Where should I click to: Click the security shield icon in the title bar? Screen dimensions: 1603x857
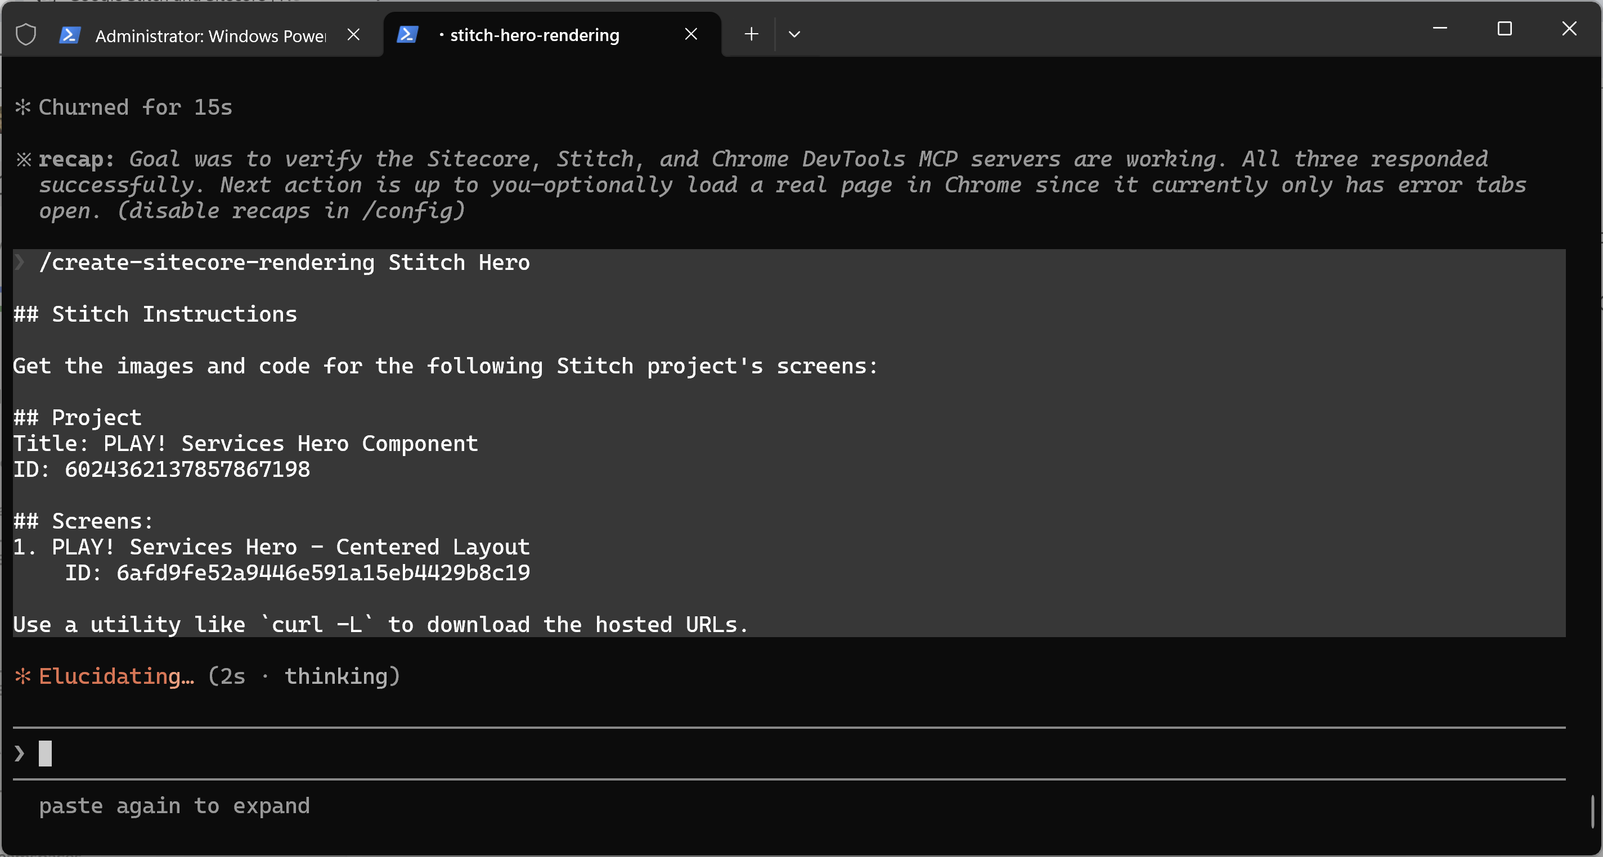(x=25, y=34)
